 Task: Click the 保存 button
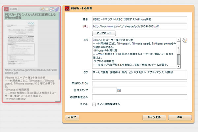click(x=180, y=117)
